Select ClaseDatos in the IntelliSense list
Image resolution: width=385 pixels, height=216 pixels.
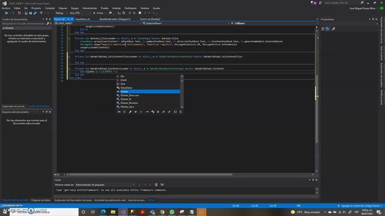pos(149,88)
